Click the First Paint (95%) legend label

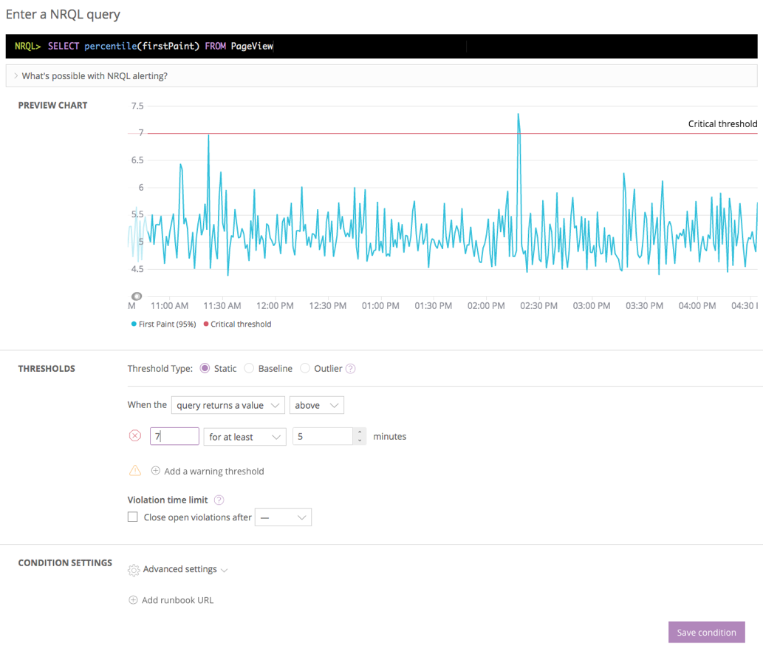pyautogui.click(x=168, y=324)
